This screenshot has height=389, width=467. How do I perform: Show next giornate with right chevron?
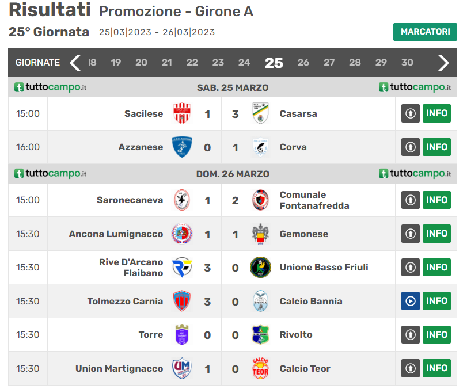(443, 63)
